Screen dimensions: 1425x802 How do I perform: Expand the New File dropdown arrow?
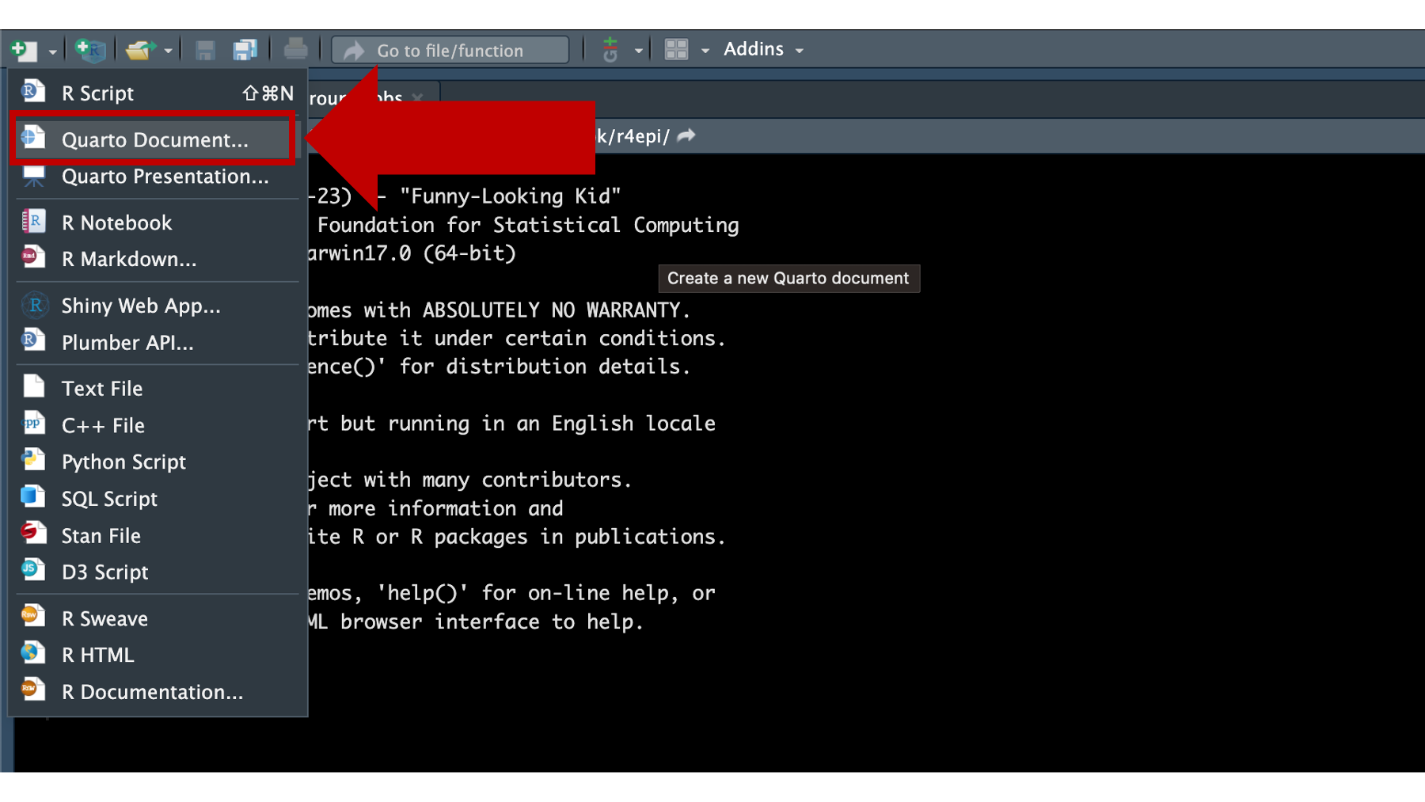click(52, 51)
